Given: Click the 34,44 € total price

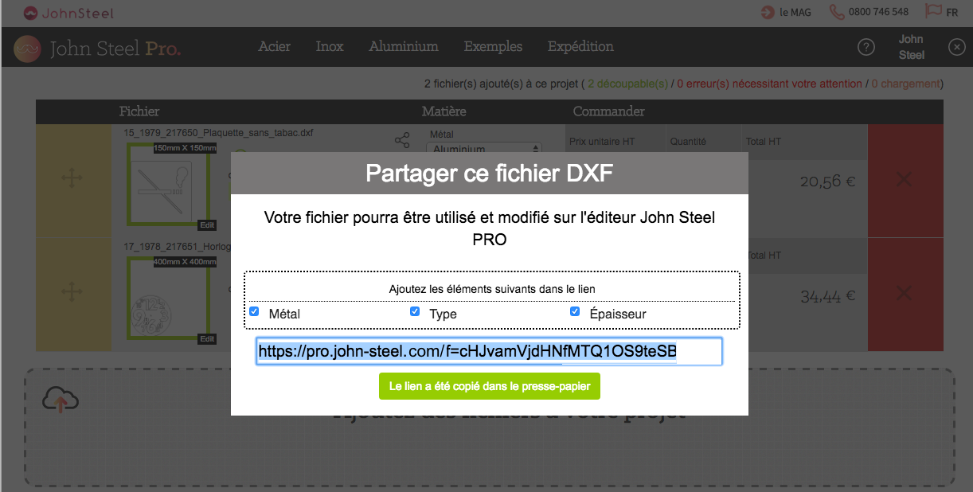Looking at the screenshot, I should [x=828, y=296].
